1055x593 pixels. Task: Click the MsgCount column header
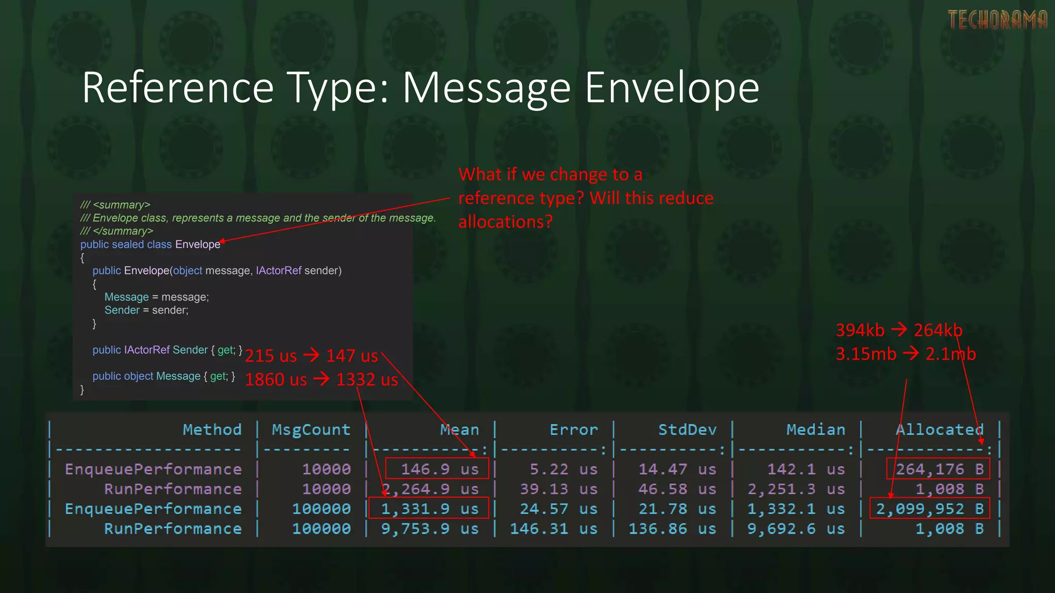[x=311, y=430]
